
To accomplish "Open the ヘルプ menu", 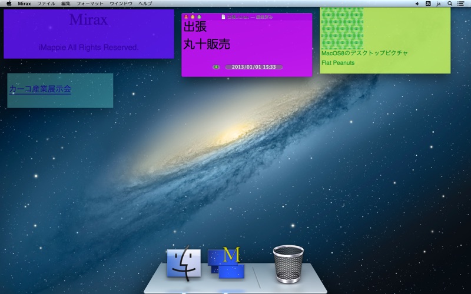I will point(145,4).
